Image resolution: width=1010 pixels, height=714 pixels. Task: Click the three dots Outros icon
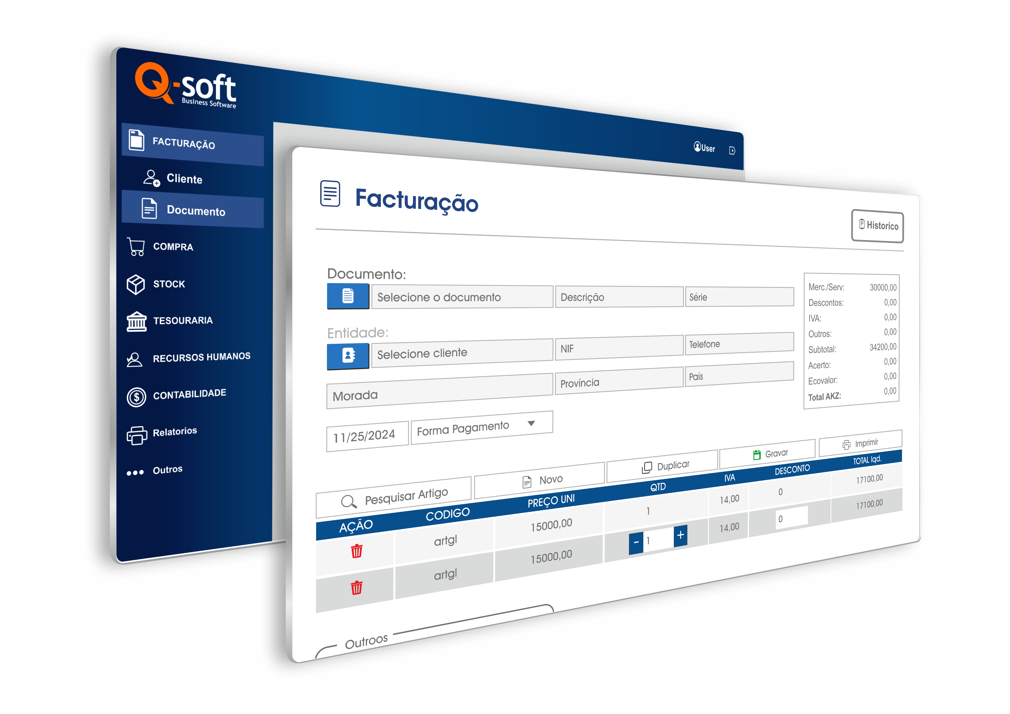135,473
